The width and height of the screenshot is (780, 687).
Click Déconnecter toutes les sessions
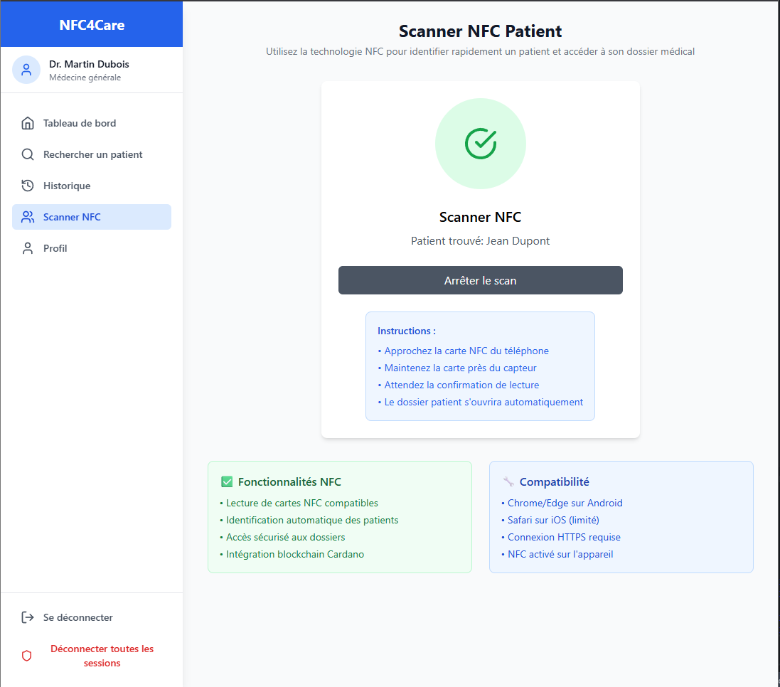102,656
